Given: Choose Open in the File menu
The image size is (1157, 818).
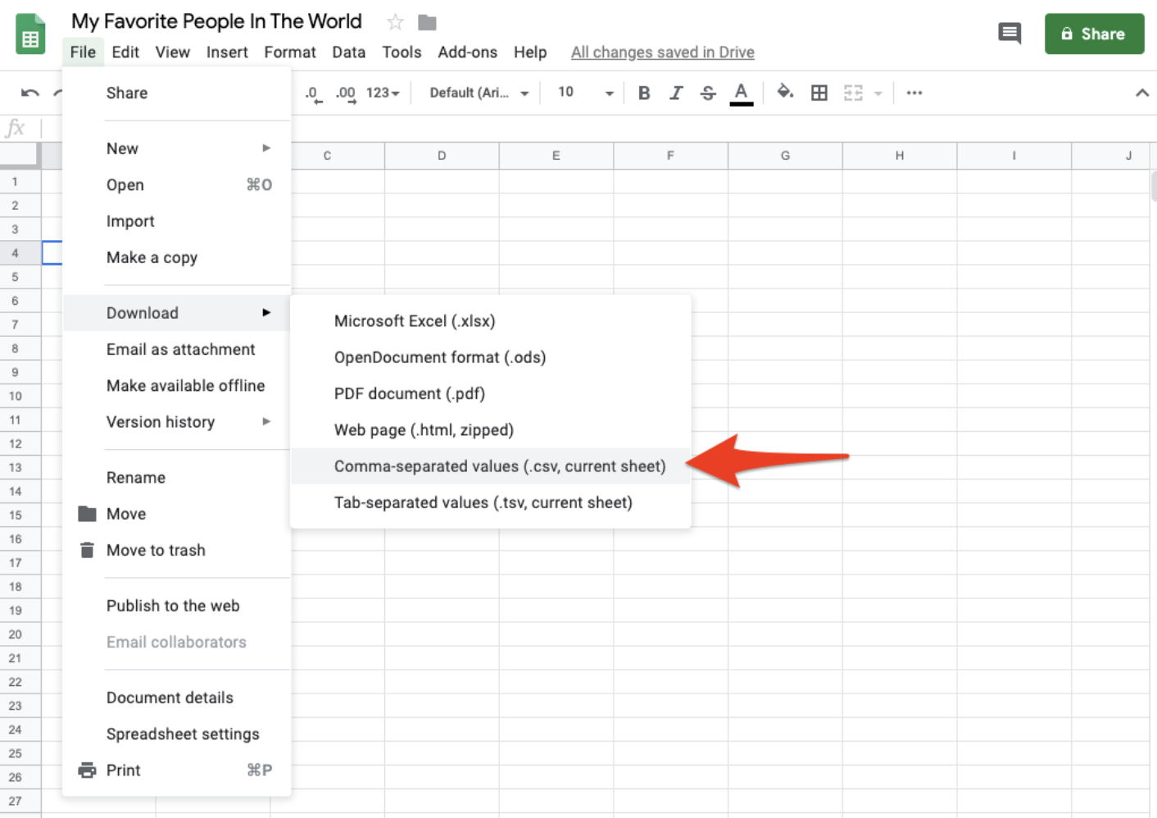Looking at the screenshot, I should tap(177, 184).
